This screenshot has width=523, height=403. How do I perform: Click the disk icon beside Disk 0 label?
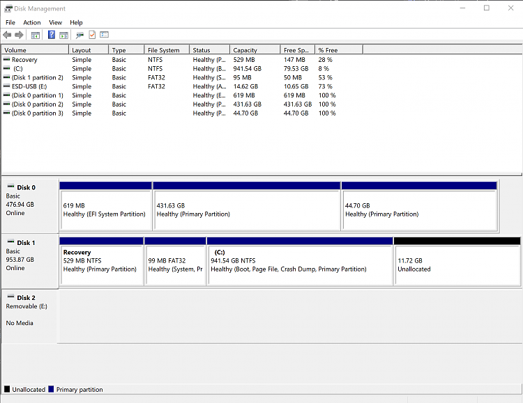point(10,186)
